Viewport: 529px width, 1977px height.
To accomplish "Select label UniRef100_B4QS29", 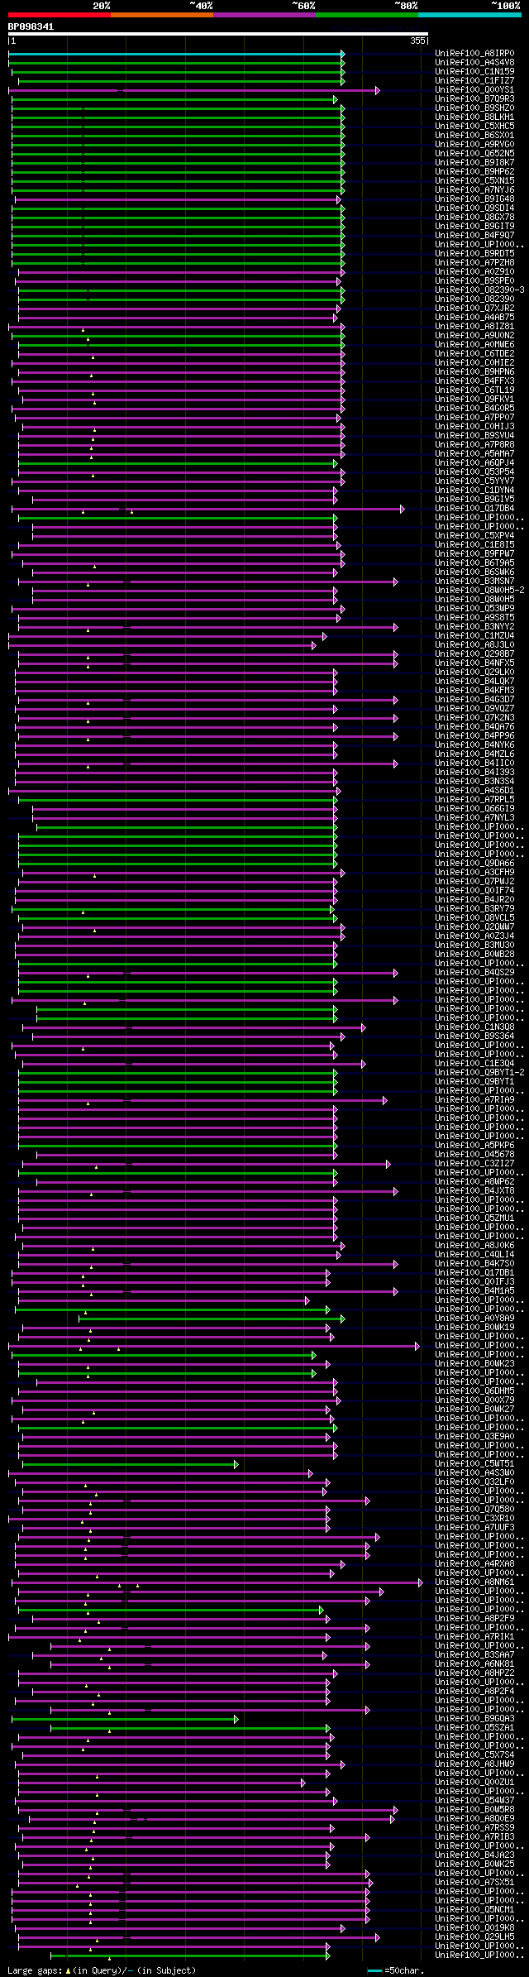I will click(x=474, y=973).
